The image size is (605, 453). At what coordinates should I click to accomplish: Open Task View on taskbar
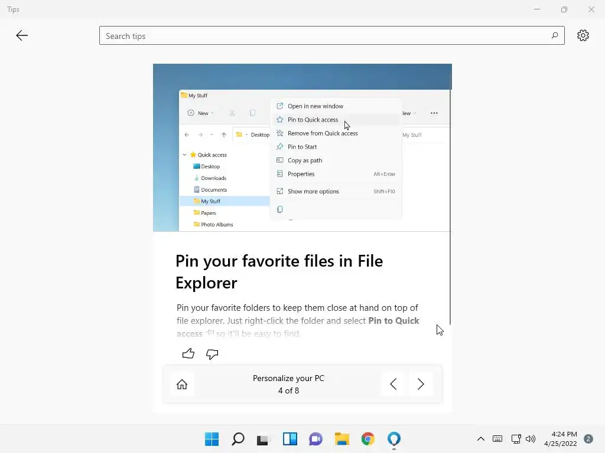click(263, 439)
